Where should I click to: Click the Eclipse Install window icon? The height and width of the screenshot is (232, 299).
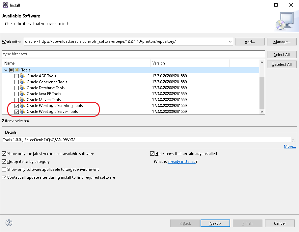point(6,5)
